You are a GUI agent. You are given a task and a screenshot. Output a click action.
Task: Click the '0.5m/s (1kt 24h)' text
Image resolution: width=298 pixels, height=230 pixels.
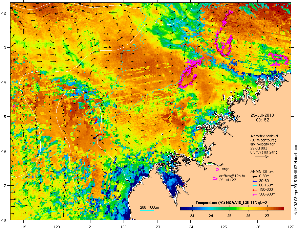(263, 152)
